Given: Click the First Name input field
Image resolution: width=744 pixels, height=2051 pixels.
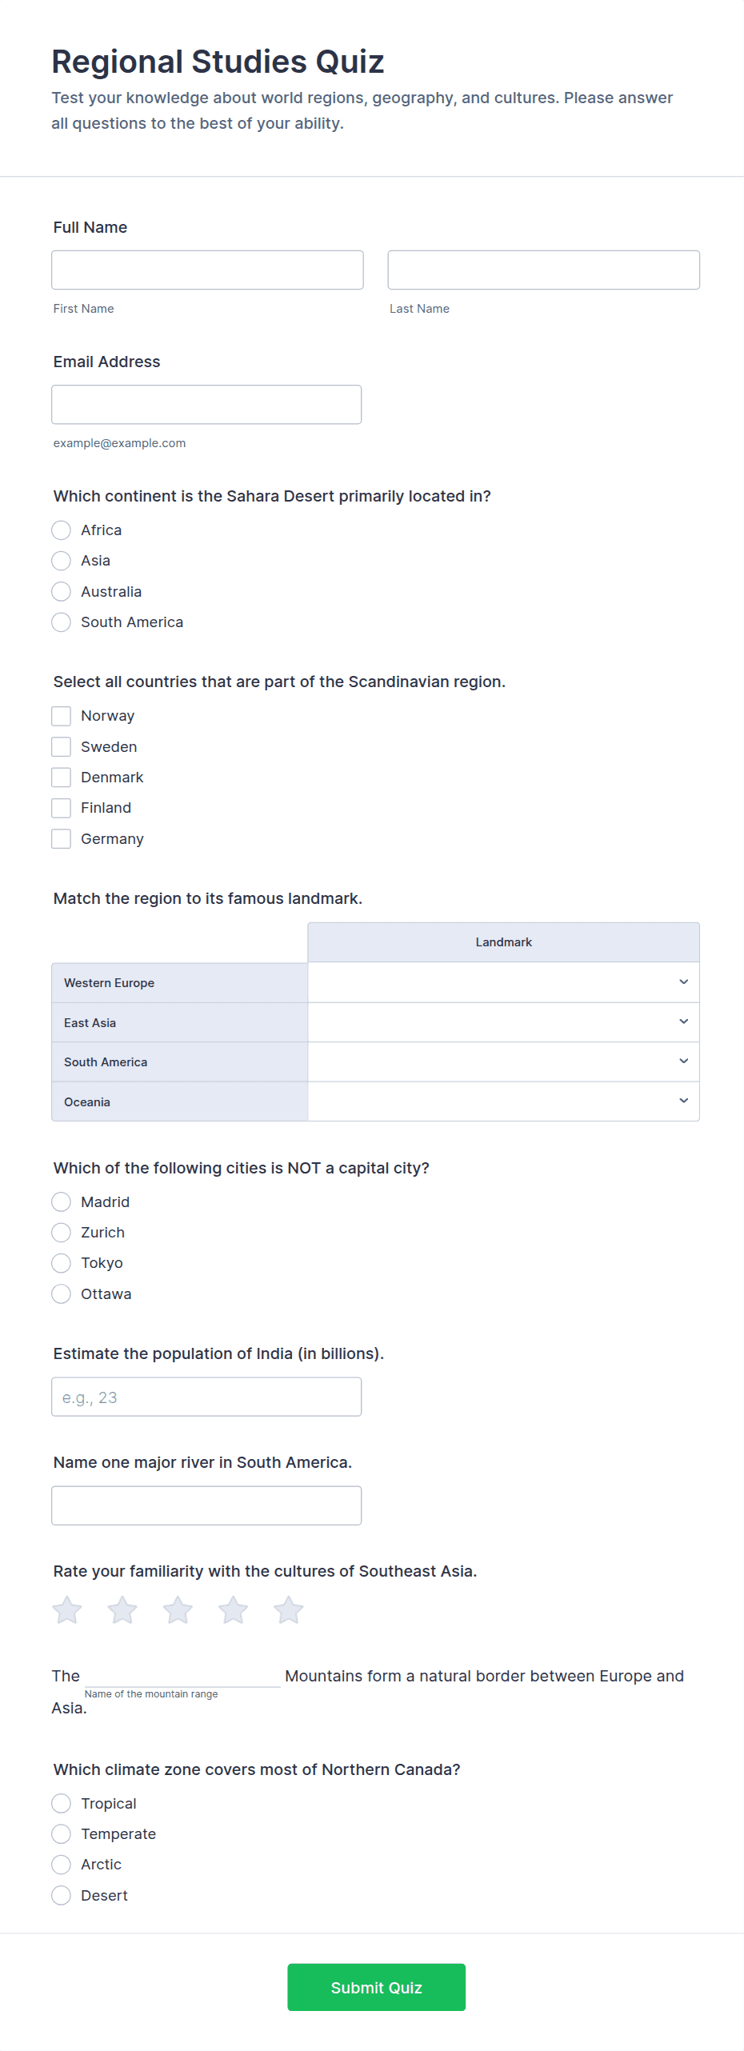Looking at the screenshot, I should 207,270.
